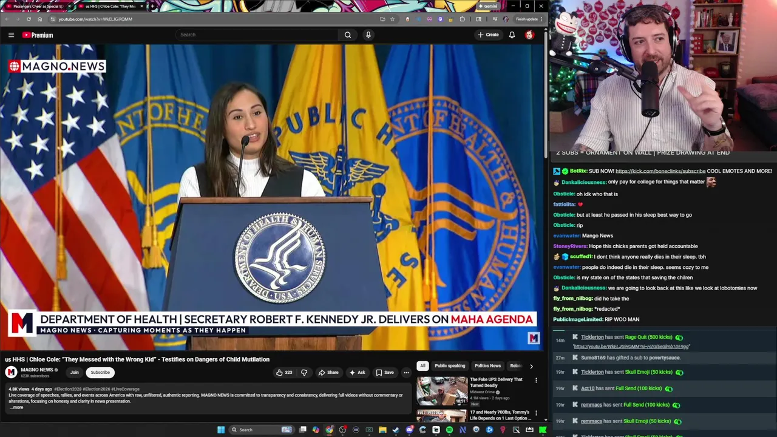
Task: Click the Share button under video
Action: point(328,372)
